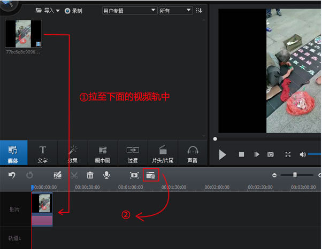Click the undo arrow in timeline toolbar
Image resolution: width=322 pixels, height=249 pixels.
coord(12,175)
